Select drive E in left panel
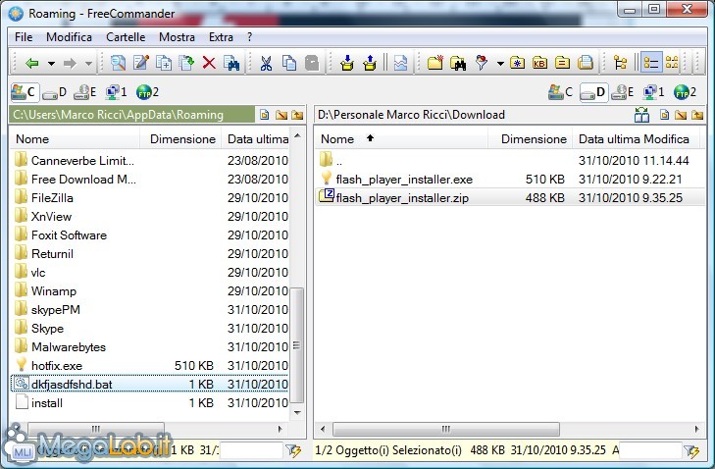This screenshot has height=469, width=715. point(84,92)
